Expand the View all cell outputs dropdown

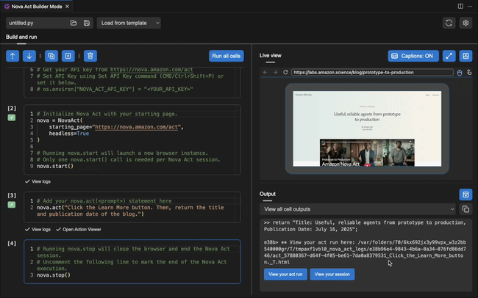point(357,209)
